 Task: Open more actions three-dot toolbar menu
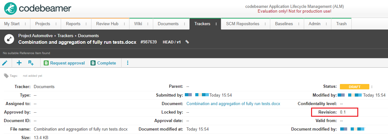click(128, 63)
